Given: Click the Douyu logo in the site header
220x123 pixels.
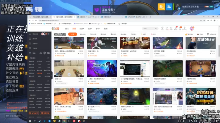Looking at the screenshot, I should click(55, 29).
